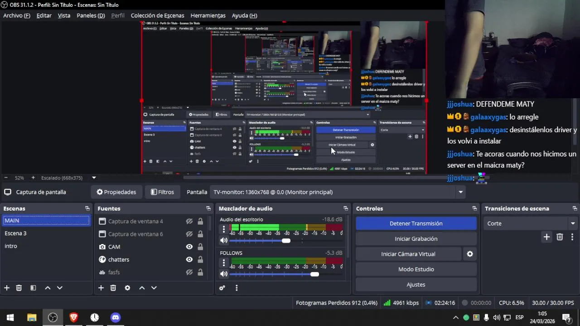
Task: Add a scene transition with plus icon
Action: coord(546,237)
